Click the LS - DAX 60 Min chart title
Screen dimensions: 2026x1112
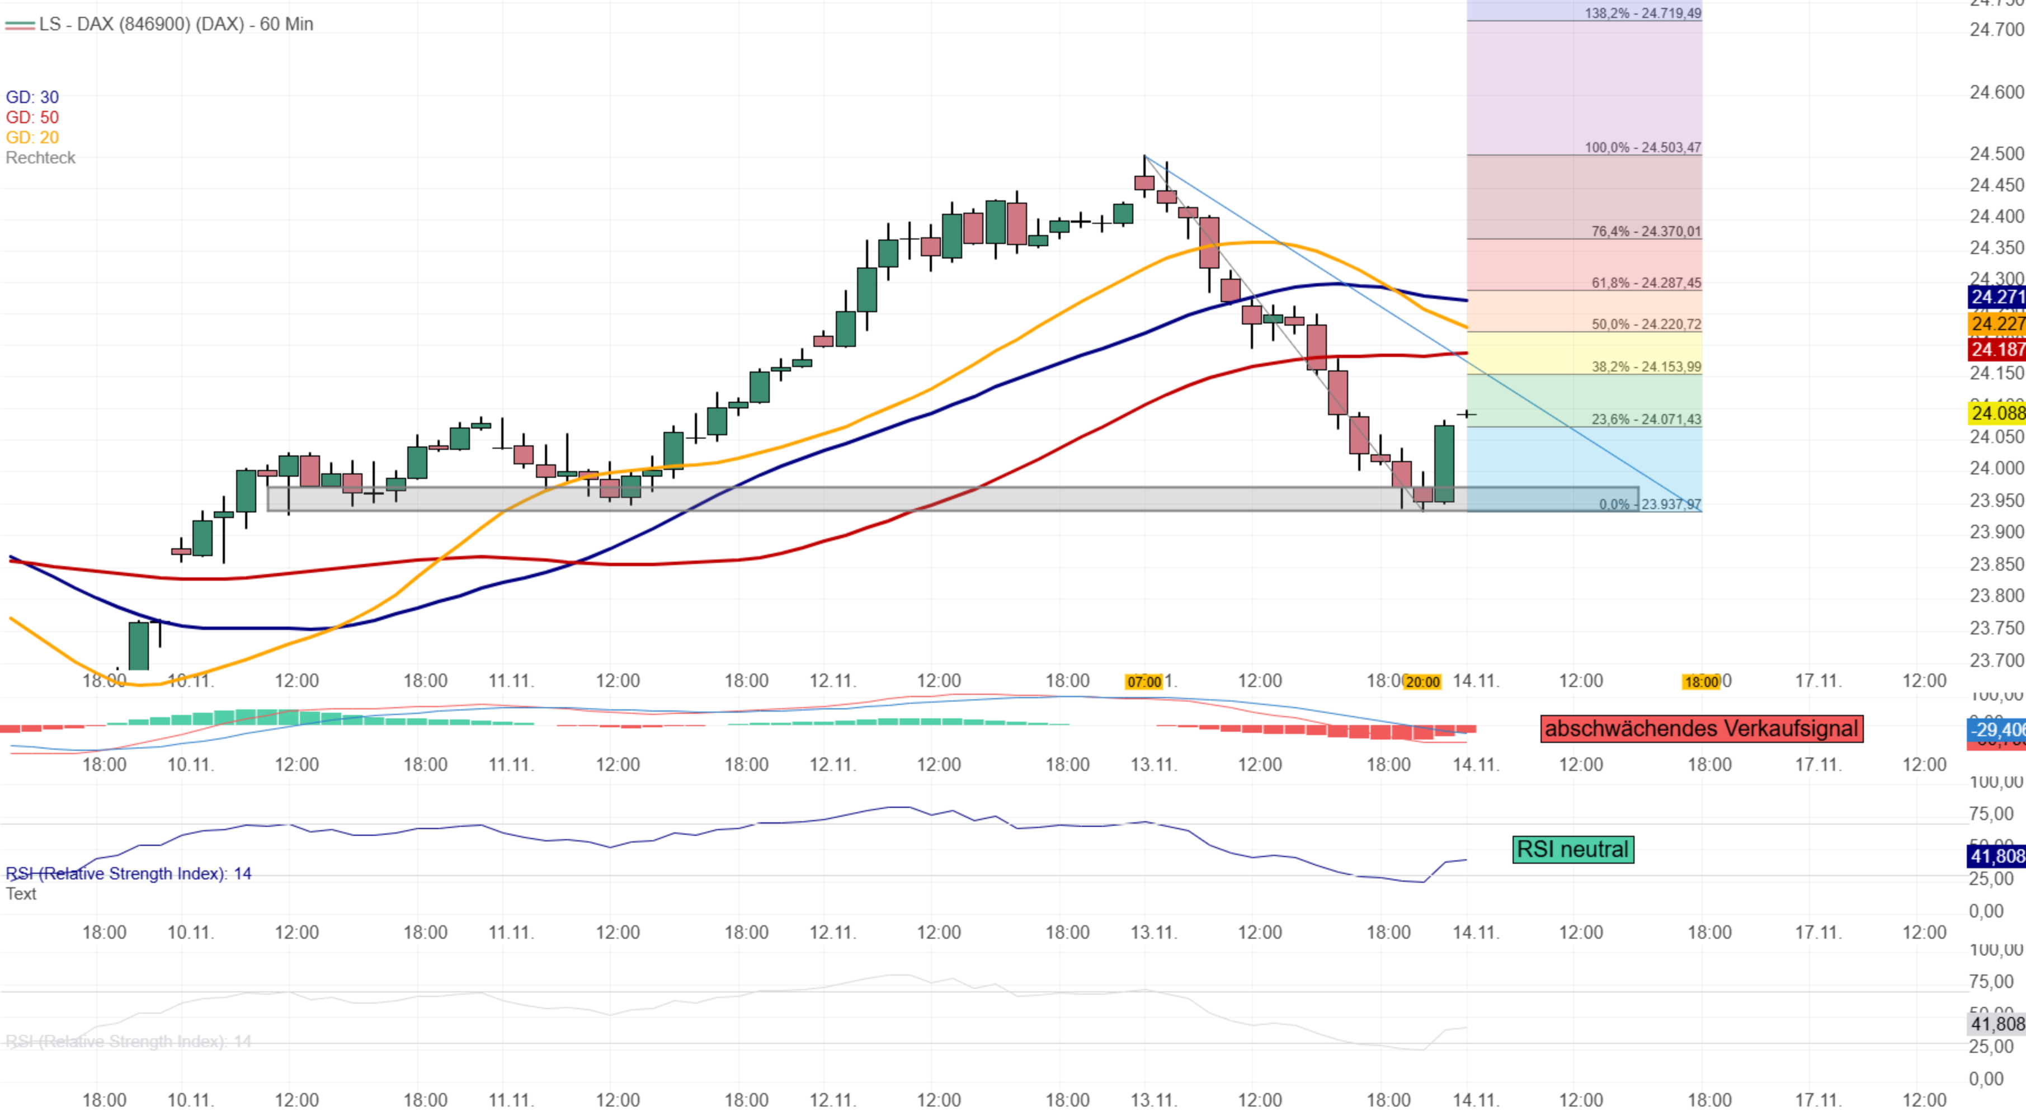[x=176, y=25]
